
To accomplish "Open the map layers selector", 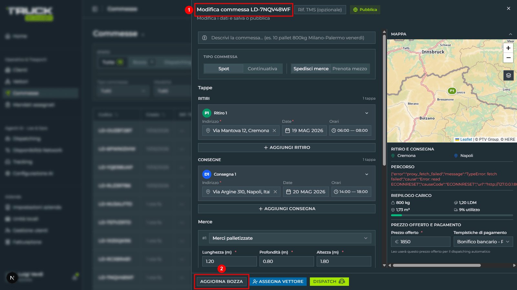I will (x=509, y=75).
